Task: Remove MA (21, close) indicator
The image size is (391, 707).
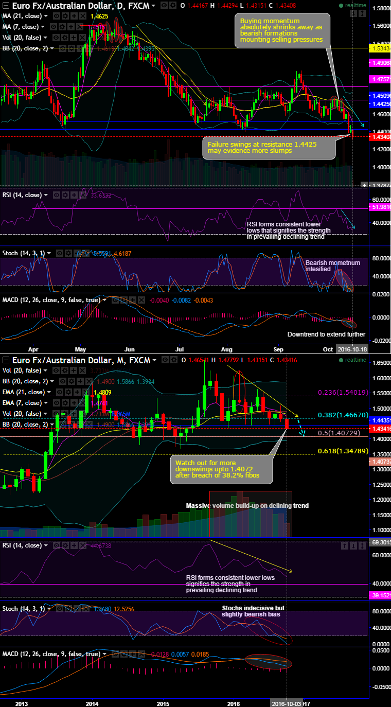Action: [82, 16]
